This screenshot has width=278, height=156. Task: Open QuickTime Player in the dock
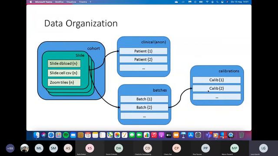pyautogui.click(x=231, y=135)
